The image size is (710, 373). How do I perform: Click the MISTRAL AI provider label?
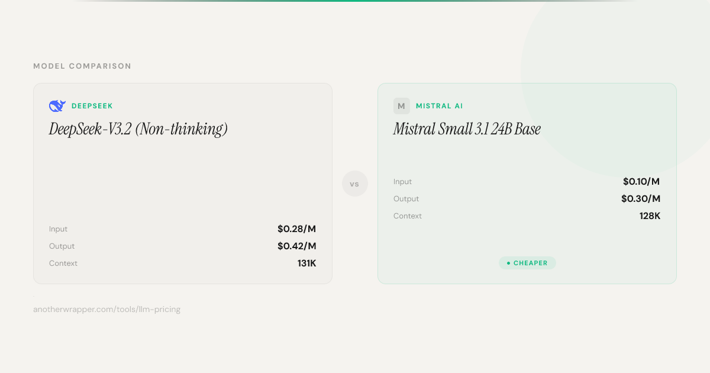tap(439, 106)
